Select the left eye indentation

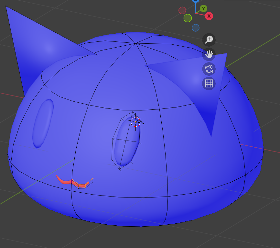[43, 124]
